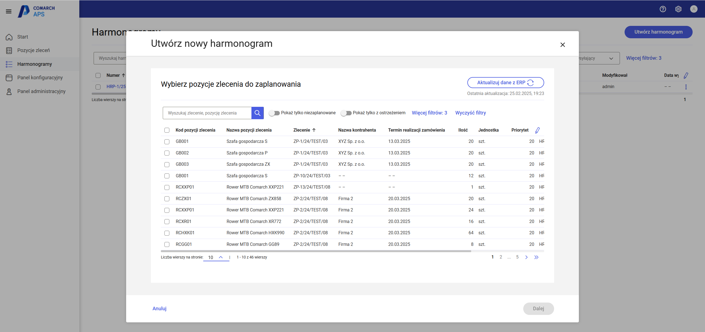Click the user avatar icon
Screen dimensions: 705x332
(694, 9)
